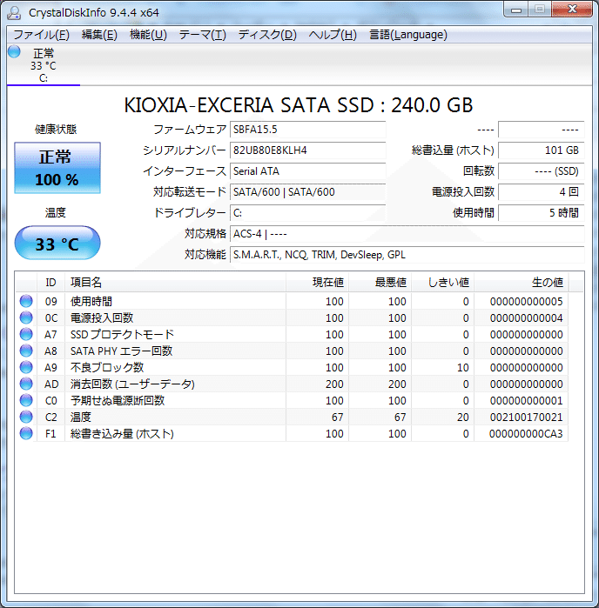The height and width of the screenshot is (608, 599).
Task: Click the CrystalDiskInfo app icon in title bar
Action: coord(14,12)
